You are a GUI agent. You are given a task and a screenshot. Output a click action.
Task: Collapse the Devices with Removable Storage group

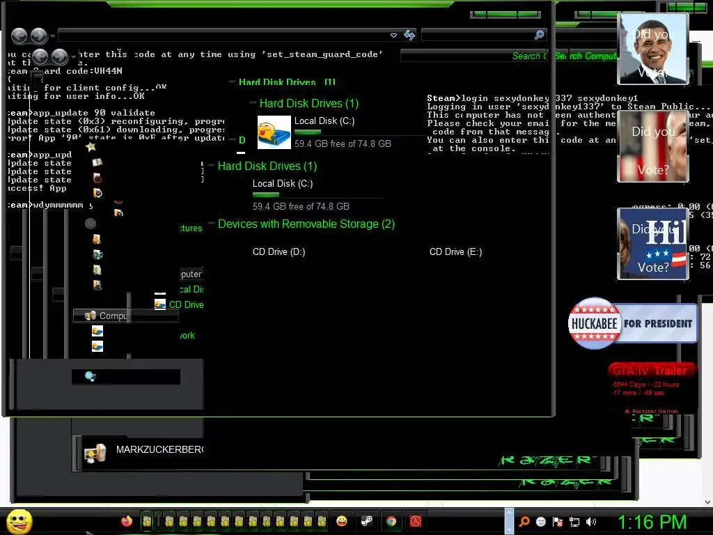click(x=212, y=224)
